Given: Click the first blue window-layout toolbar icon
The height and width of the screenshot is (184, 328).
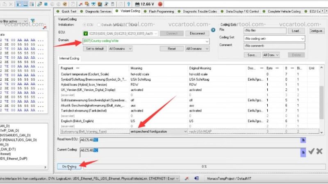Looking at the screenshot, I should [19, 4].
